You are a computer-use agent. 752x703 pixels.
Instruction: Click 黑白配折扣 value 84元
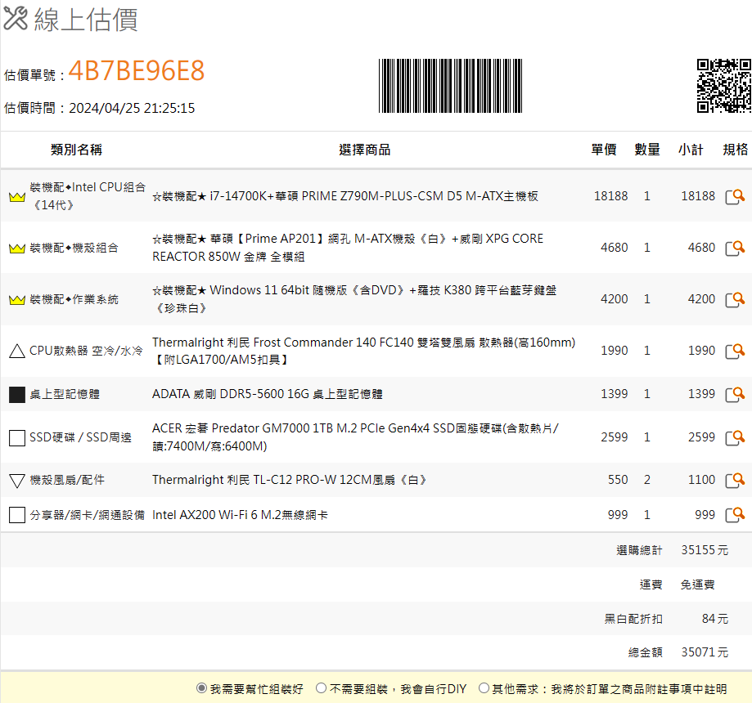715,619
